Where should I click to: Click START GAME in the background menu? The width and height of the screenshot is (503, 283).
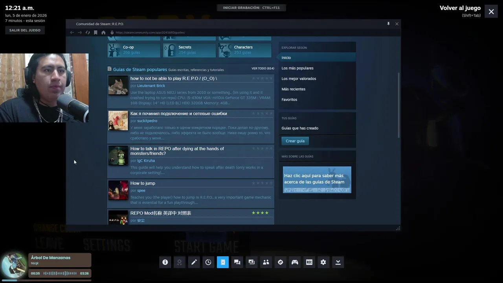(206, 246)
